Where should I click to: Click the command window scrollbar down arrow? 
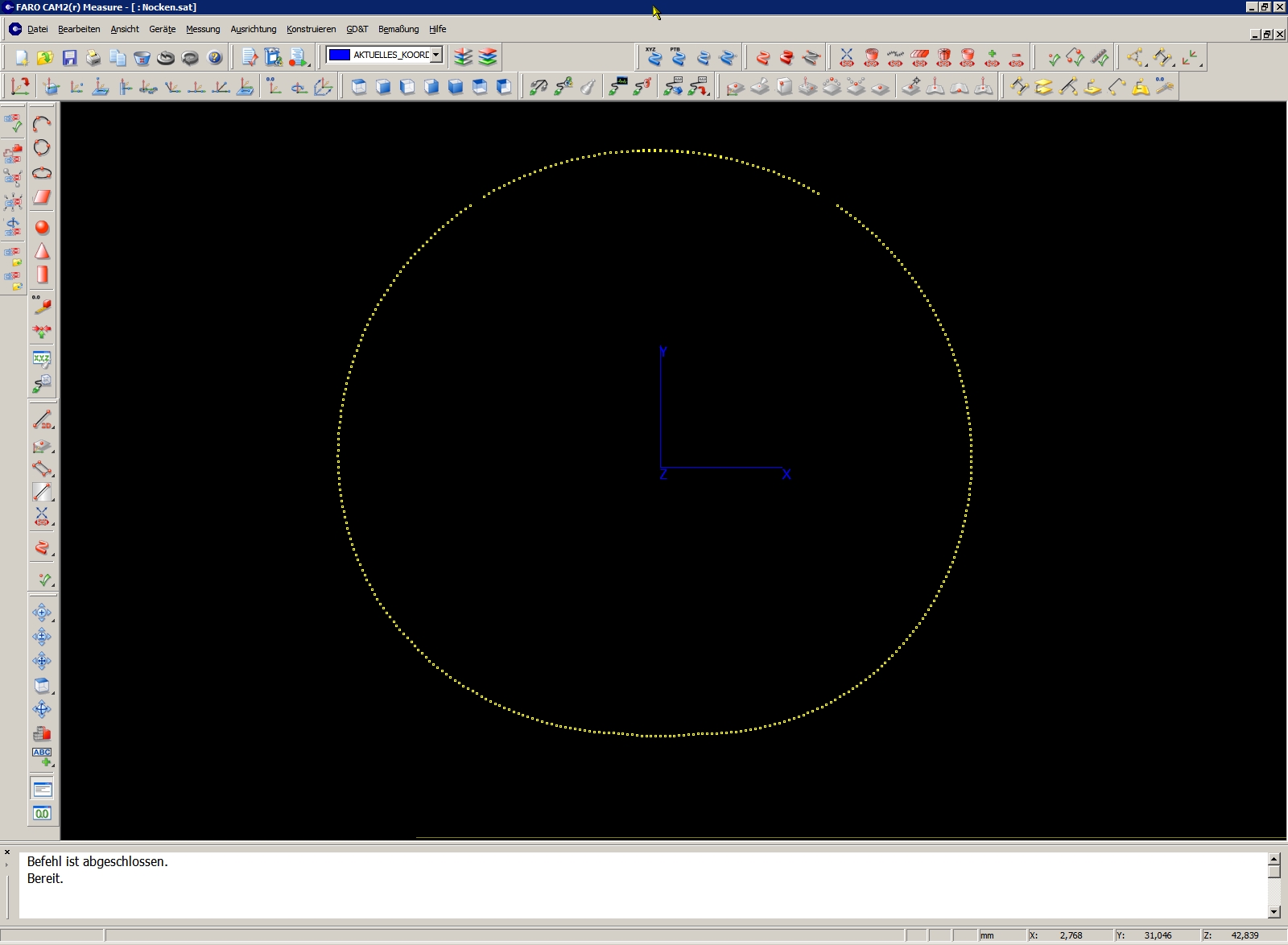point(1274,912)
